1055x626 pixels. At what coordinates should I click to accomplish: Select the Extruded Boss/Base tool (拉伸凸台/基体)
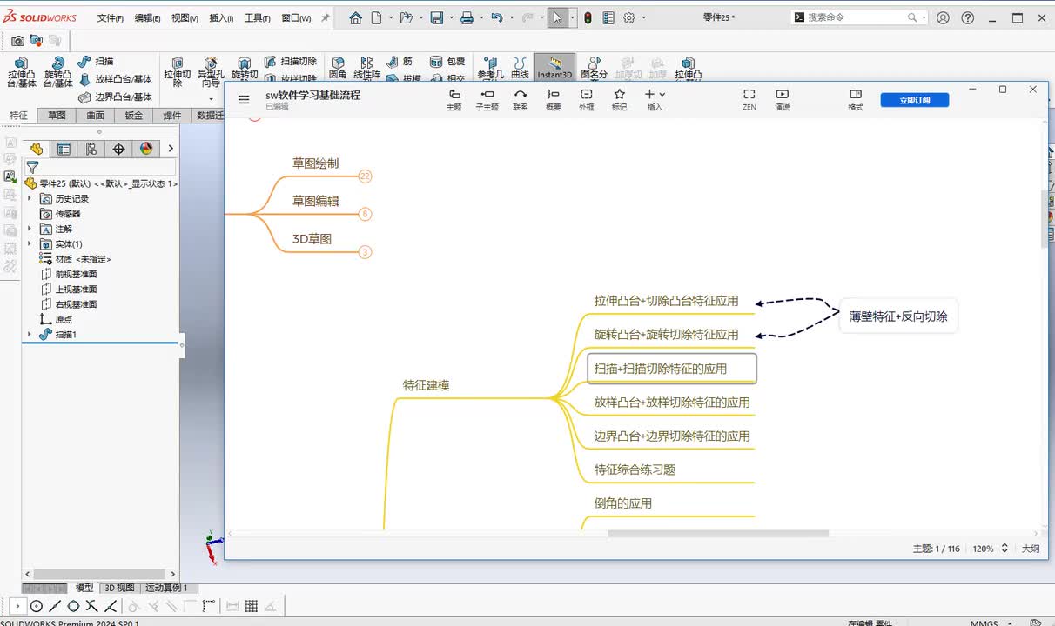click(22, 73)
